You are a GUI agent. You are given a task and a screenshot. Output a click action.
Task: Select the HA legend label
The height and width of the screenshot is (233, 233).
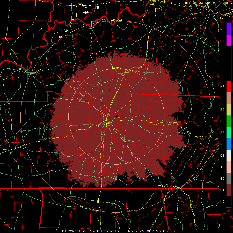point(222,87)
